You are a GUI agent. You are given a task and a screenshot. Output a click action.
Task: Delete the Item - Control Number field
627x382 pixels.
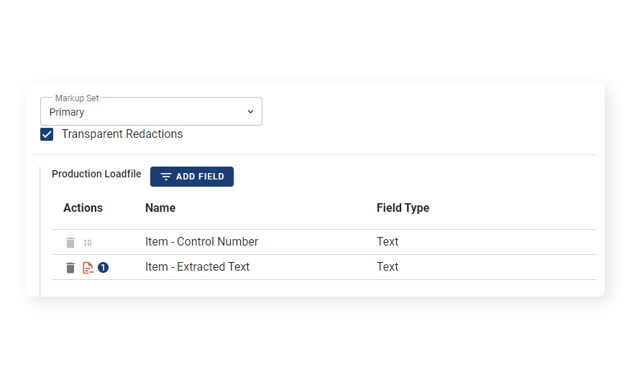70,243
